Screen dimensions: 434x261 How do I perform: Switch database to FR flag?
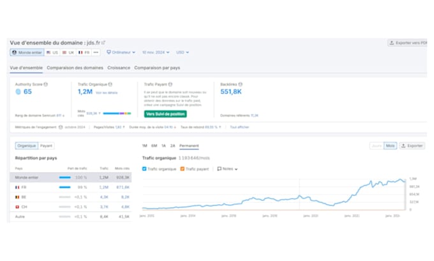[x=84, y=52]
